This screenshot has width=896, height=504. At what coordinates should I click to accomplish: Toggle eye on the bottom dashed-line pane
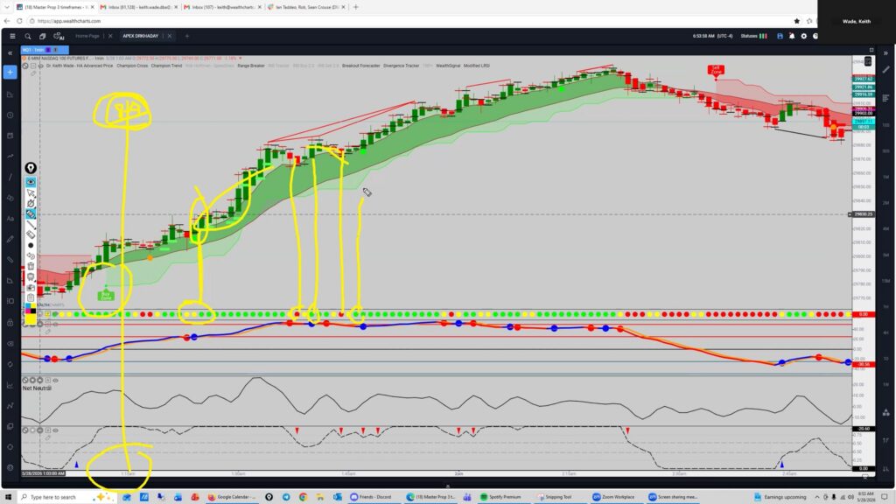pyautogui.click(x=55, y=430)
